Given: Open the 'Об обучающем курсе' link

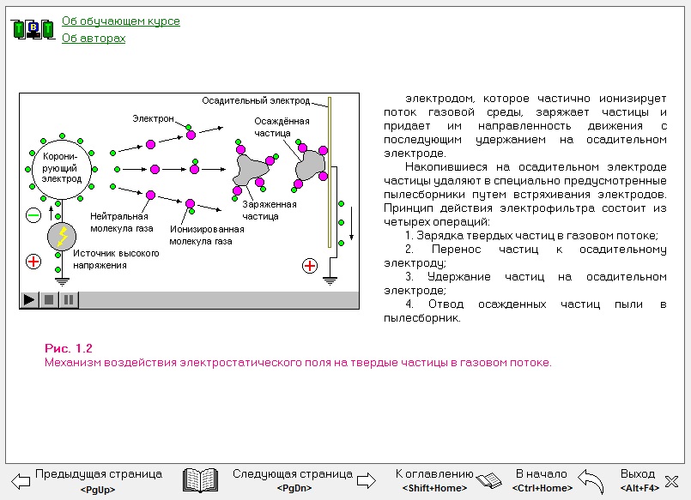Looking at the screenshot, I should [121, 21].
